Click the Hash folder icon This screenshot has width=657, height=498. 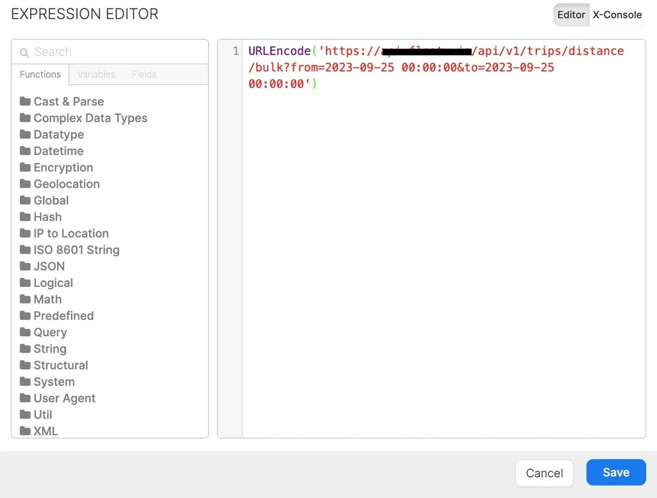click(25, 216)
